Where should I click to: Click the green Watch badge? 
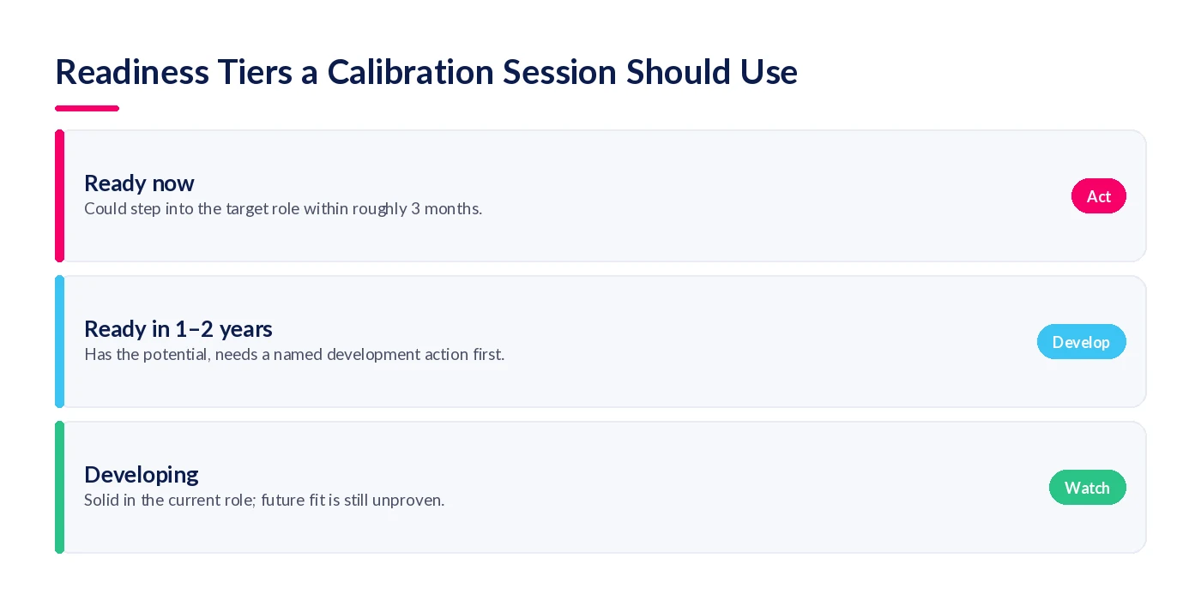(x=1087, y=488)
